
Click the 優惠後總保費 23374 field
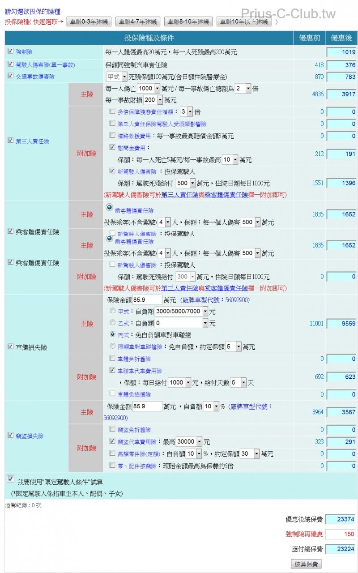coord(340,519)
